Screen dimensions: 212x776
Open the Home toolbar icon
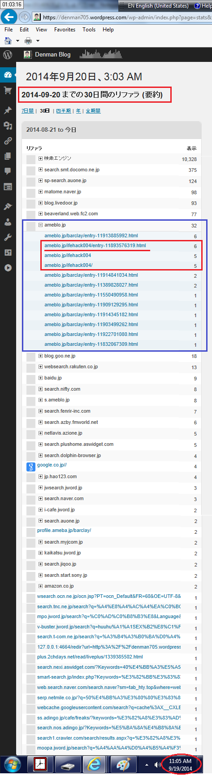click(x=8, y=41)
